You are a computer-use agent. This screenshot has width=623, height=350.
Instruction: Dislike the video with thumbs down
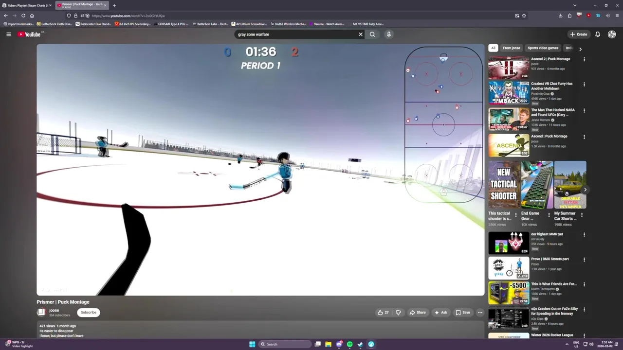pos(398,313)
